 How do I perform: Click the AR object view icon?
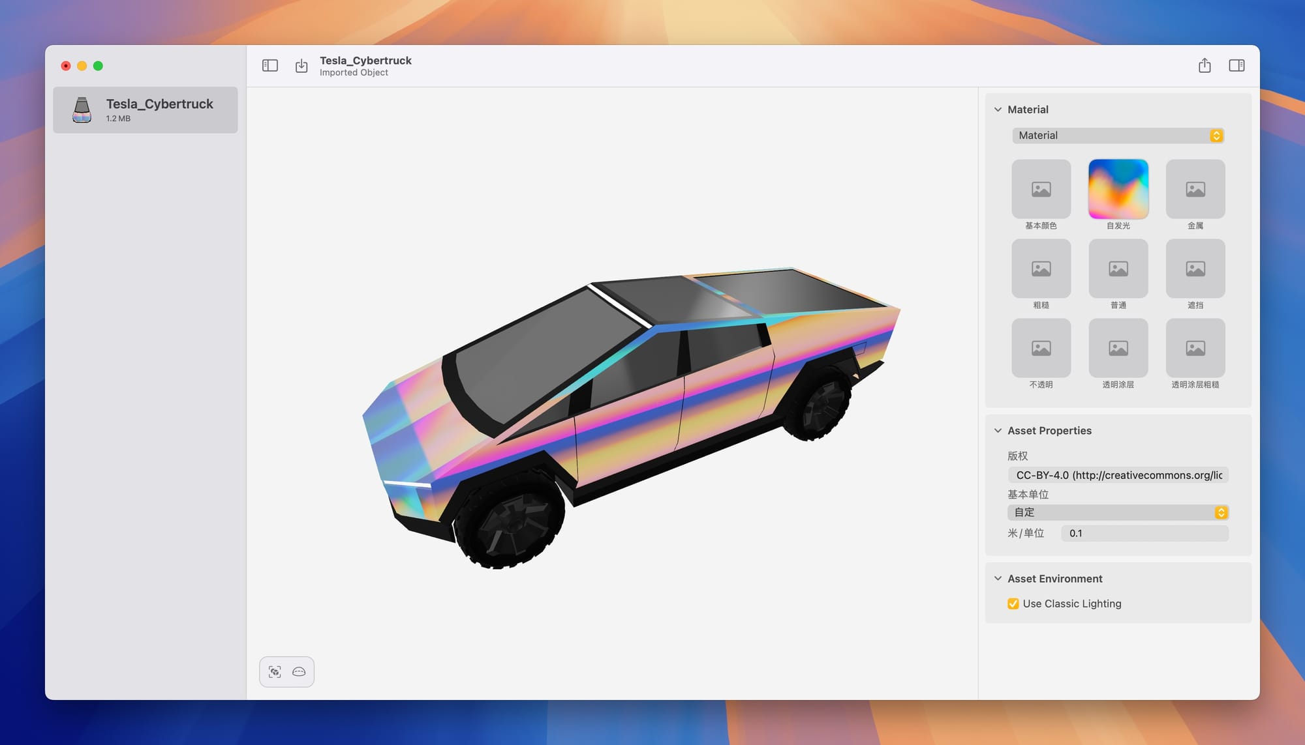click(275, 672)
